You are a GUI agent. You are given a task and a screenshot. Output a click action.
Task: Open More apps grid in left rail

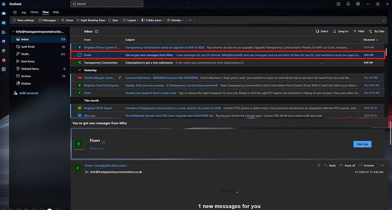(x=4, y=69)
